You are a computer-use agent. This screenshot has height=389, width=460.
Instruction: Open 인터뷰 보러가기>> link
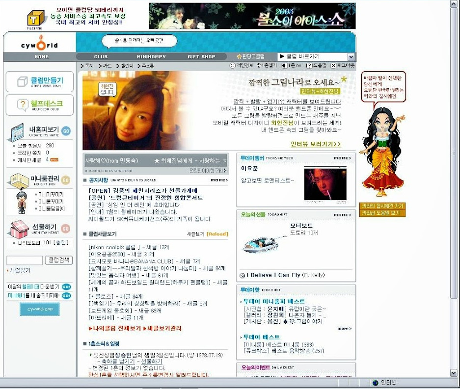316,144
